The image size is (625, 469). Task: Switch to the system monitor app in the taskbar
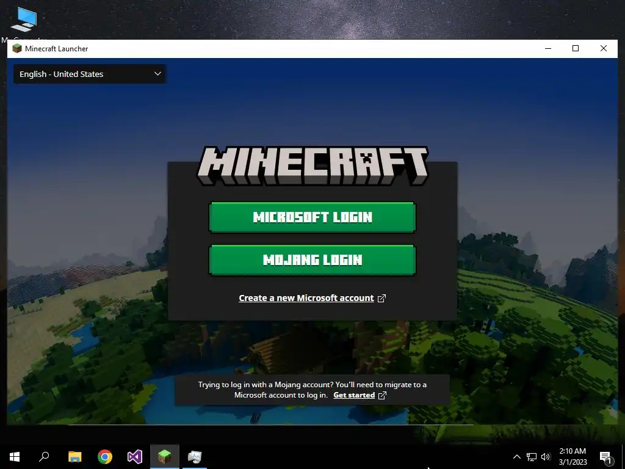pos(195,457)
